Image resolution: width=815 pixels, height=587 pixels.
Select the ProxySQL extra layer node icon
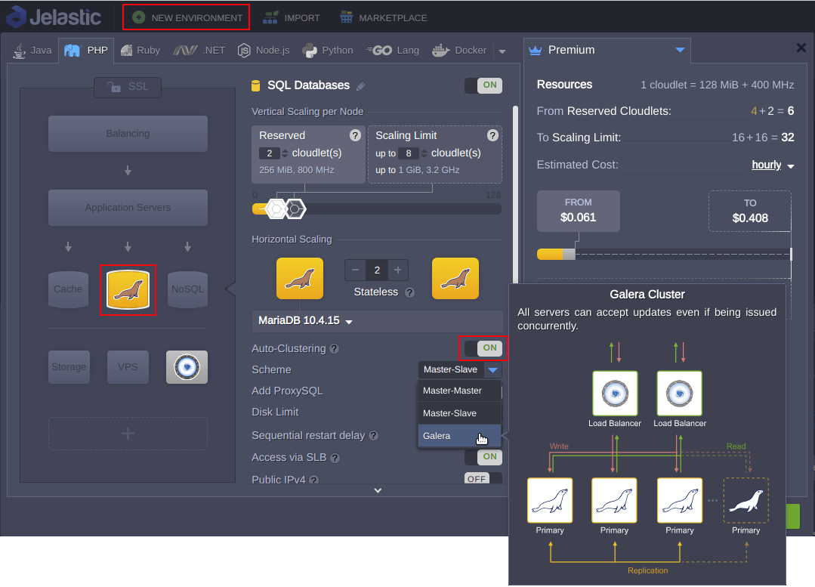pyautogui.click(x=187, y=367)
